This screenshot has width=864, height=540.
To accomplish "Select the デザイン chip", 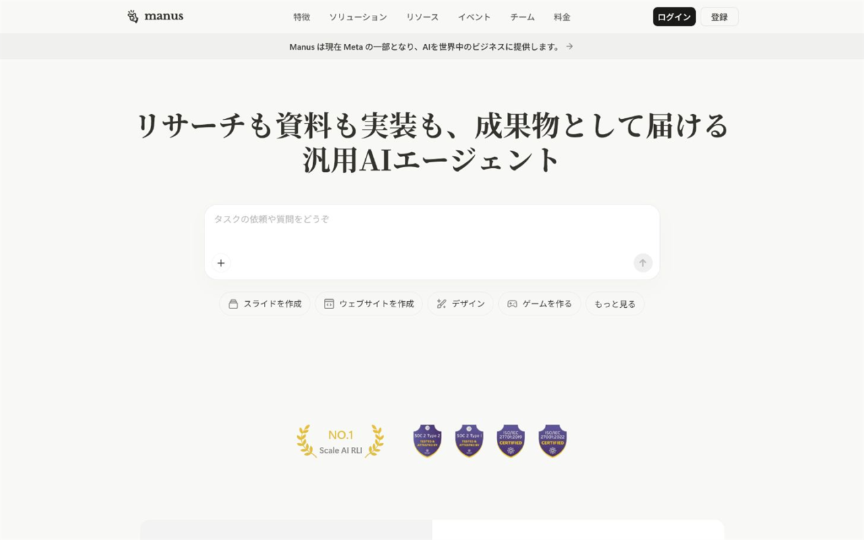I will click(460, 304).
